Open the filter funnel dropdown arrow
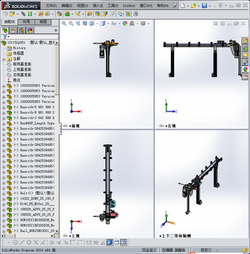 [x=9, y=37]
